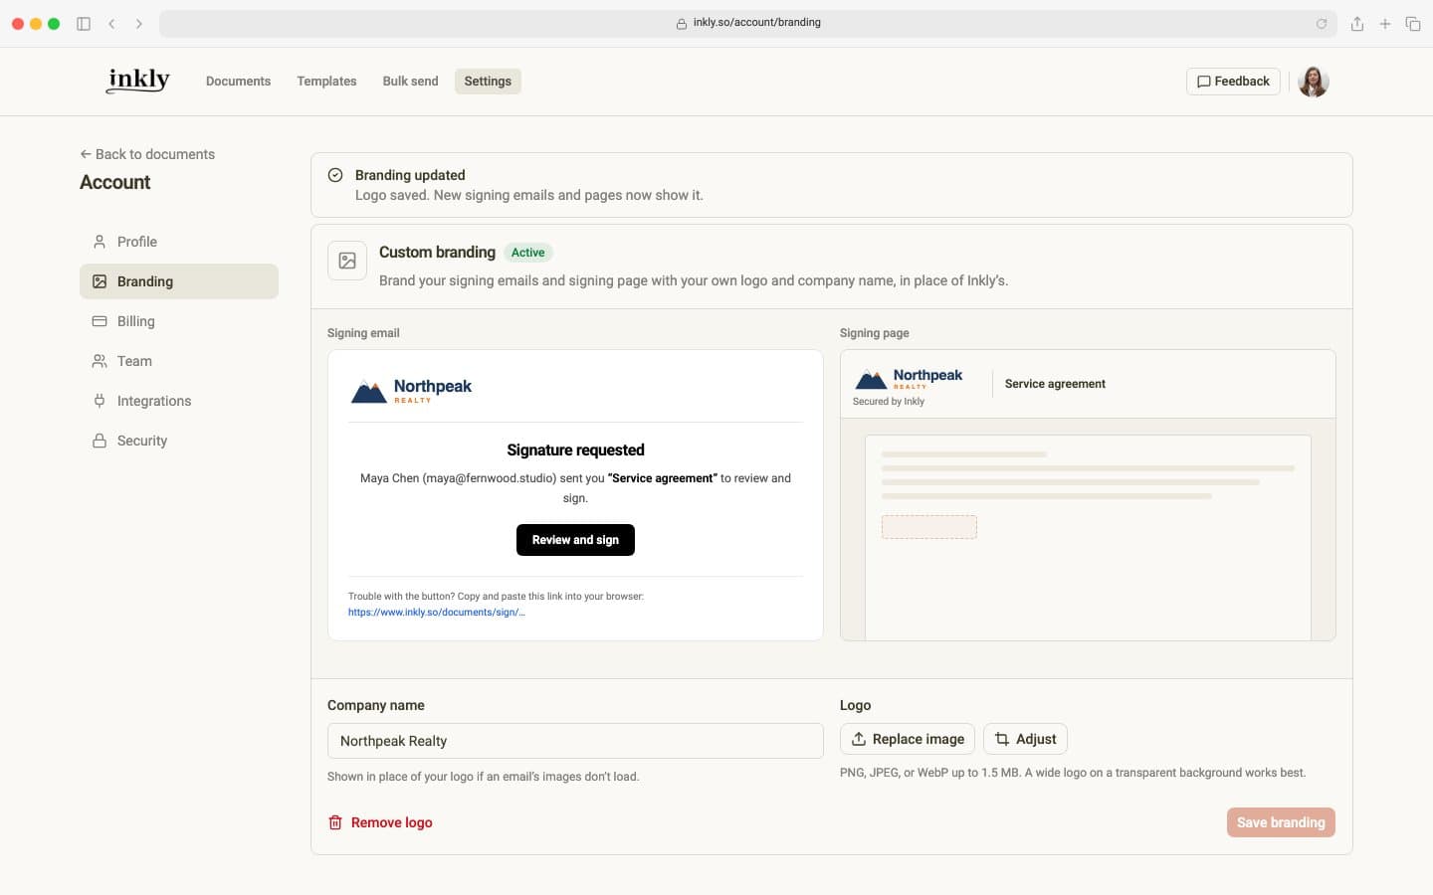
Task: Open the user avatar menu
Action: pos(1314,82)
